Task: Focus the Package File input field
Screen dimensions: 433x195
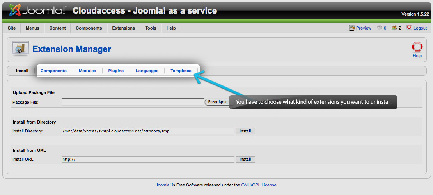Action: pyautogui.click(x=133, y=102)
